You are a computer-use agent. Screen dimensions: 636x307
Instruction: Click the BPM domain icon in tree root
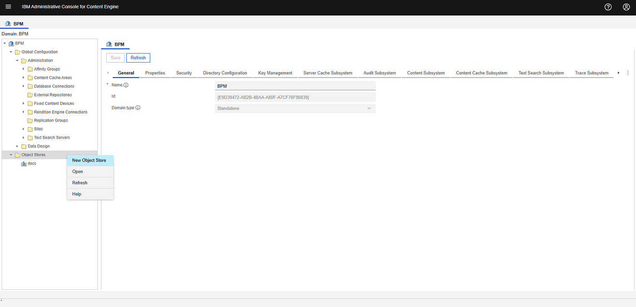coord(11,44)
